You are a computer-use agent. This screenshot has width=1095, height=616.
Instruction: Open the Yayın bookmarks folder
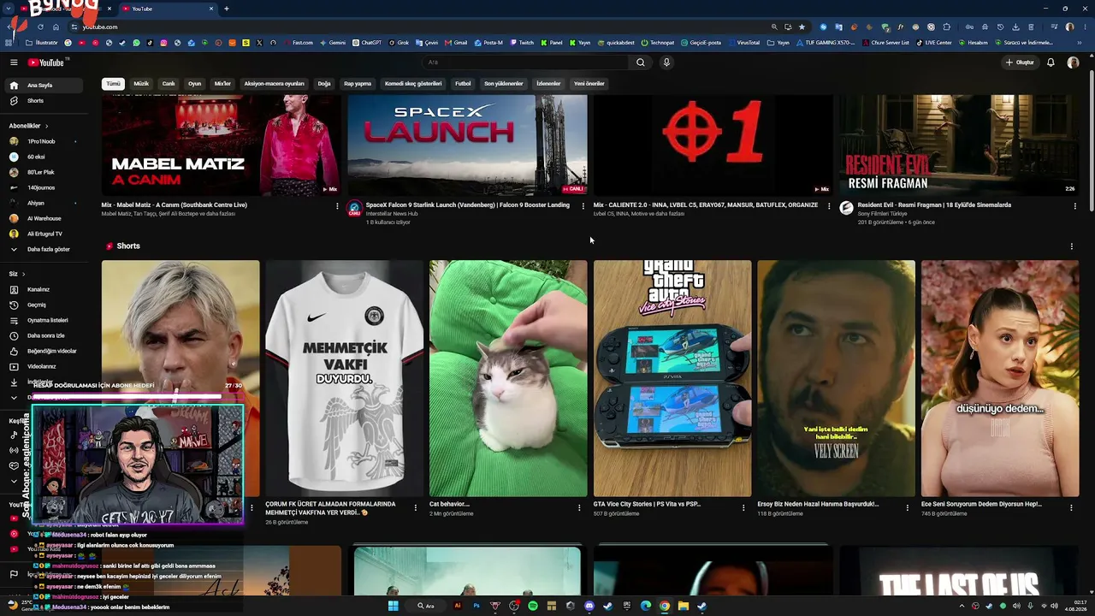coord(778,43)
